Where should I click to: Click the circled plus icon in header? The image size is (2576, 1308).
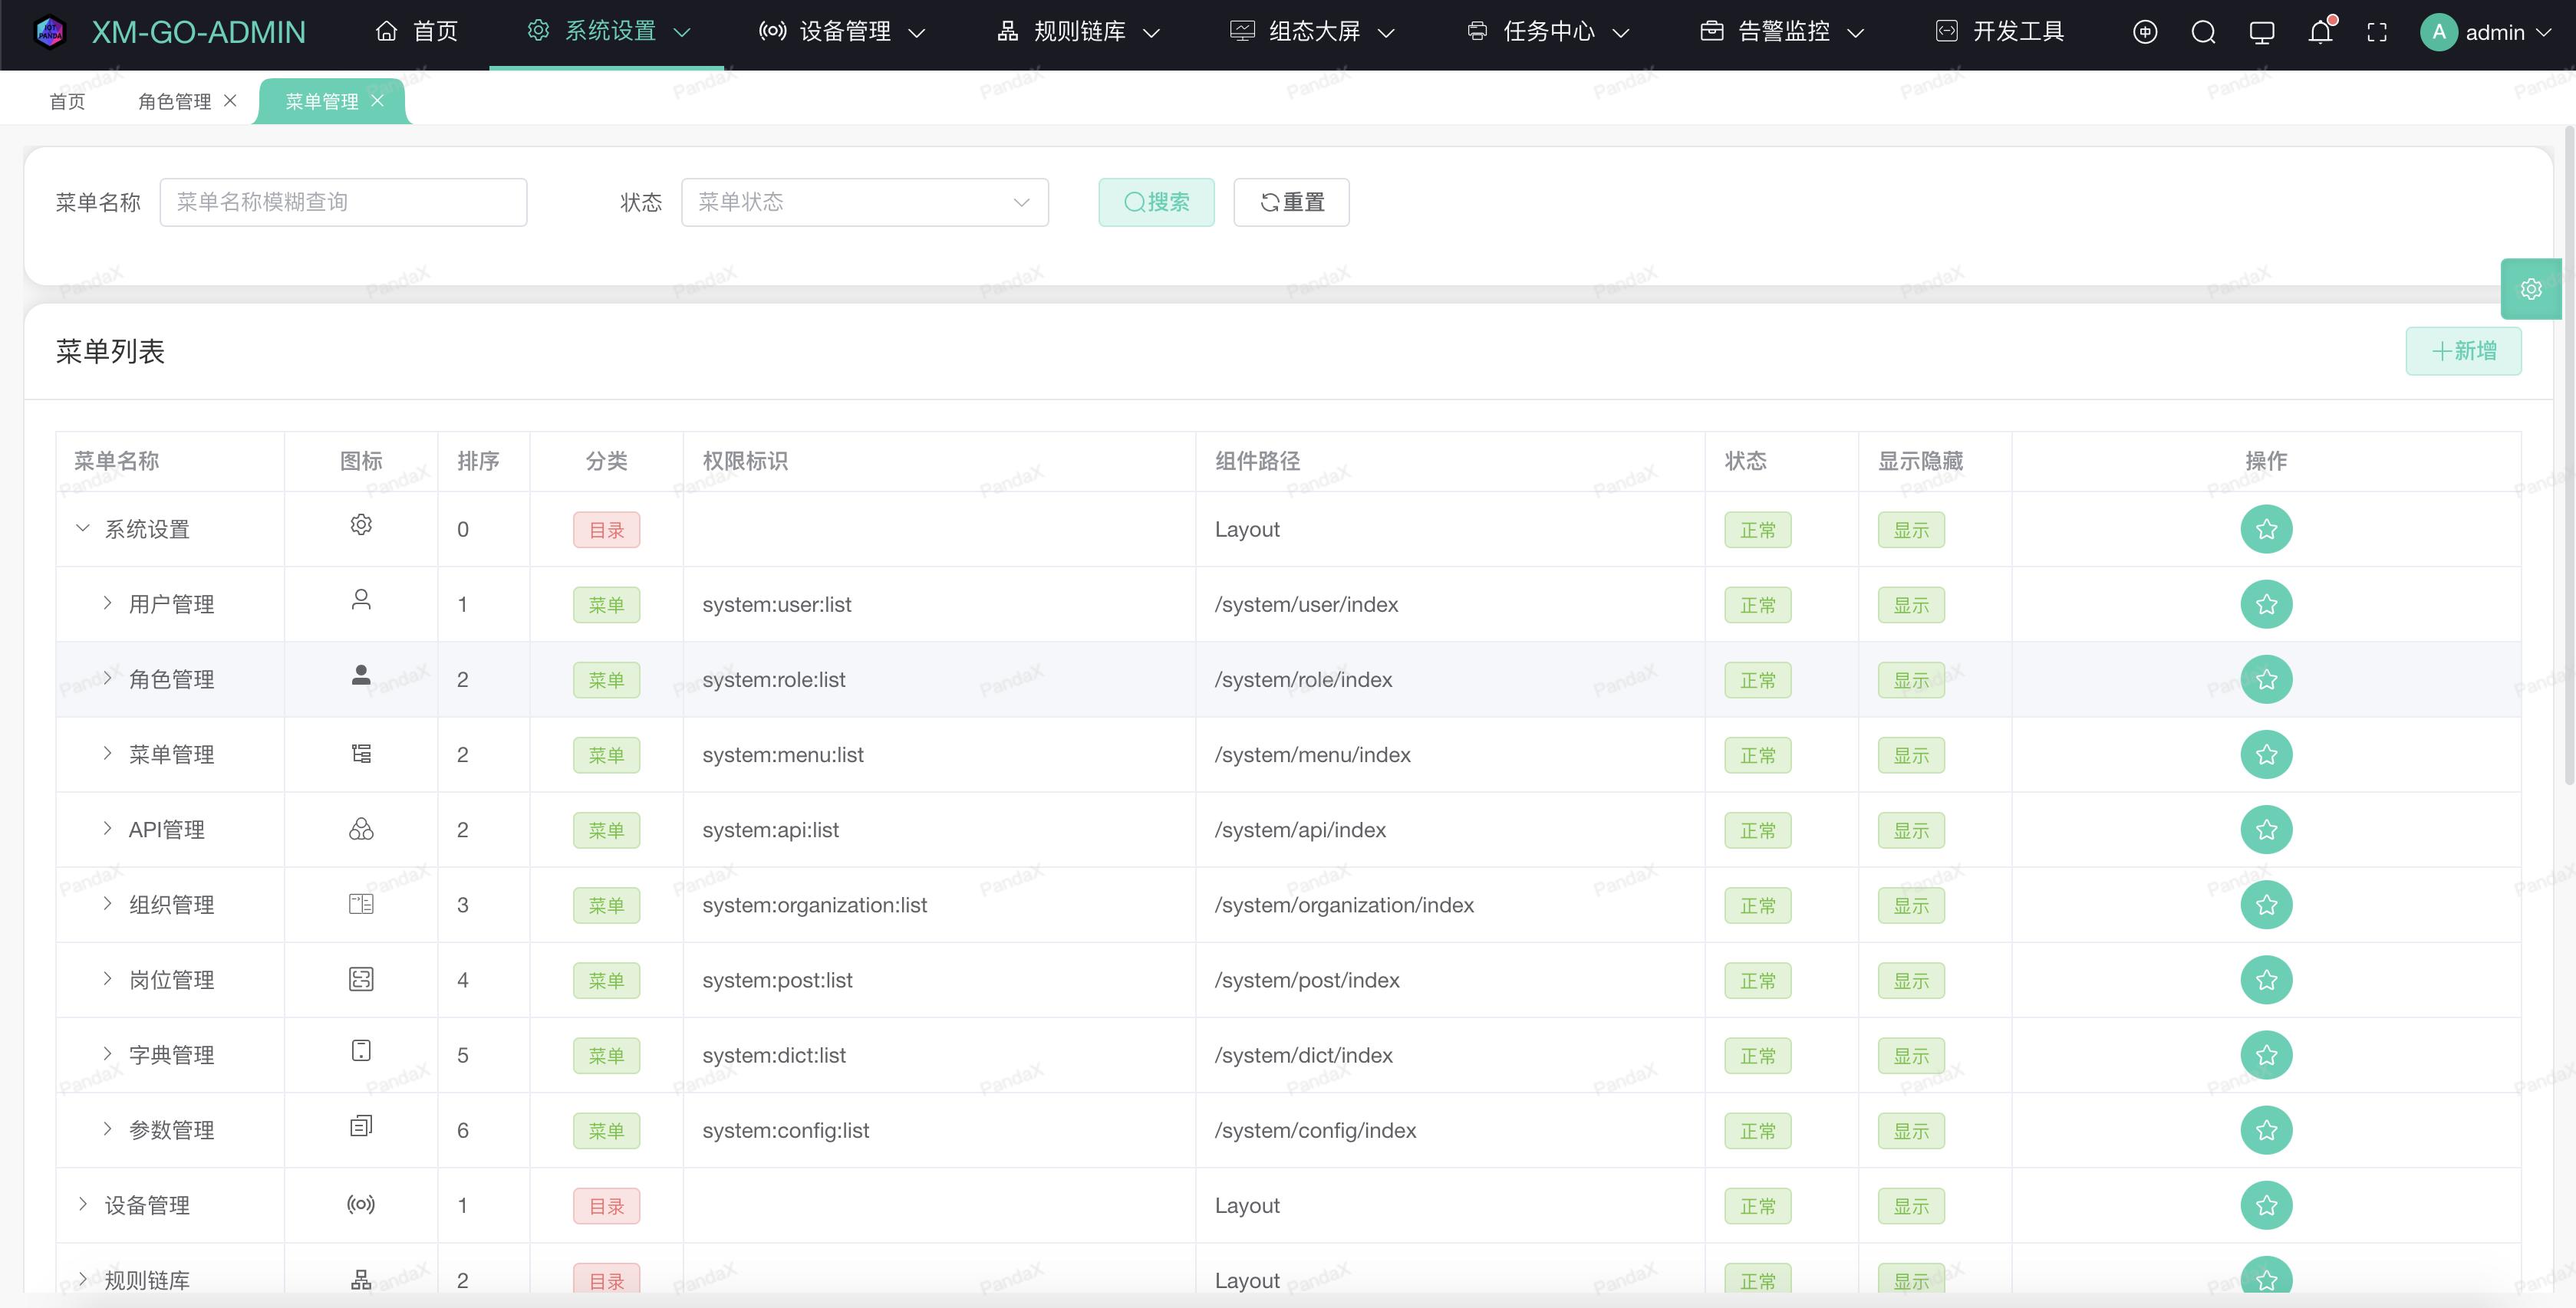coord(2145,32)
